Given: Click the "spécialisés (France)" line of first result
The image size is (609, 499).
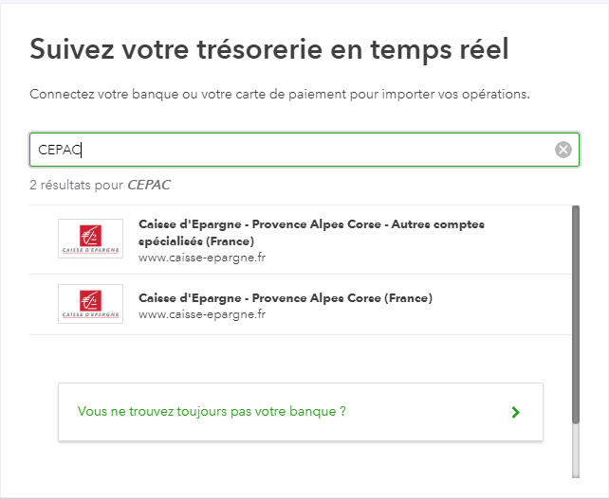Looking at the screenshot, I should tap(196, 241).
